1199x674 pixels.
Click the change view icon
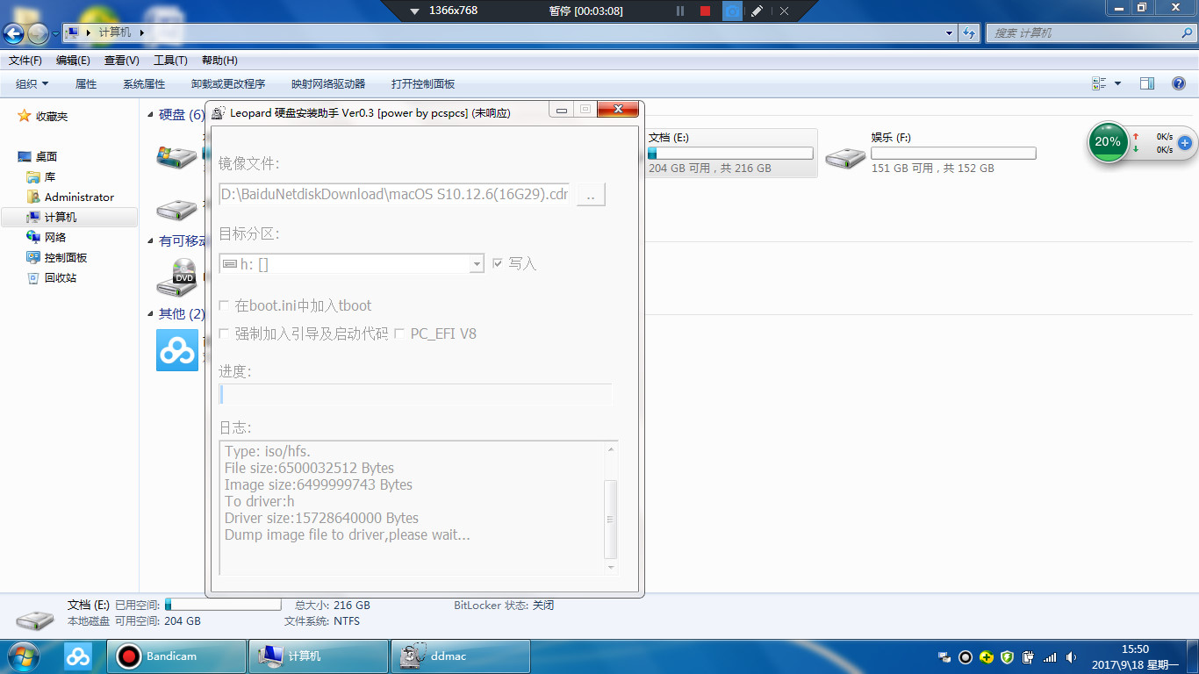[x=1099, y=83]
